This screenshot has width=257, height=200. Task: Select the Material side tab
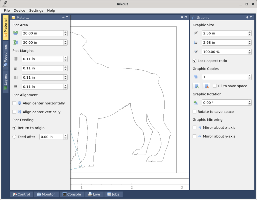[5, 27]
